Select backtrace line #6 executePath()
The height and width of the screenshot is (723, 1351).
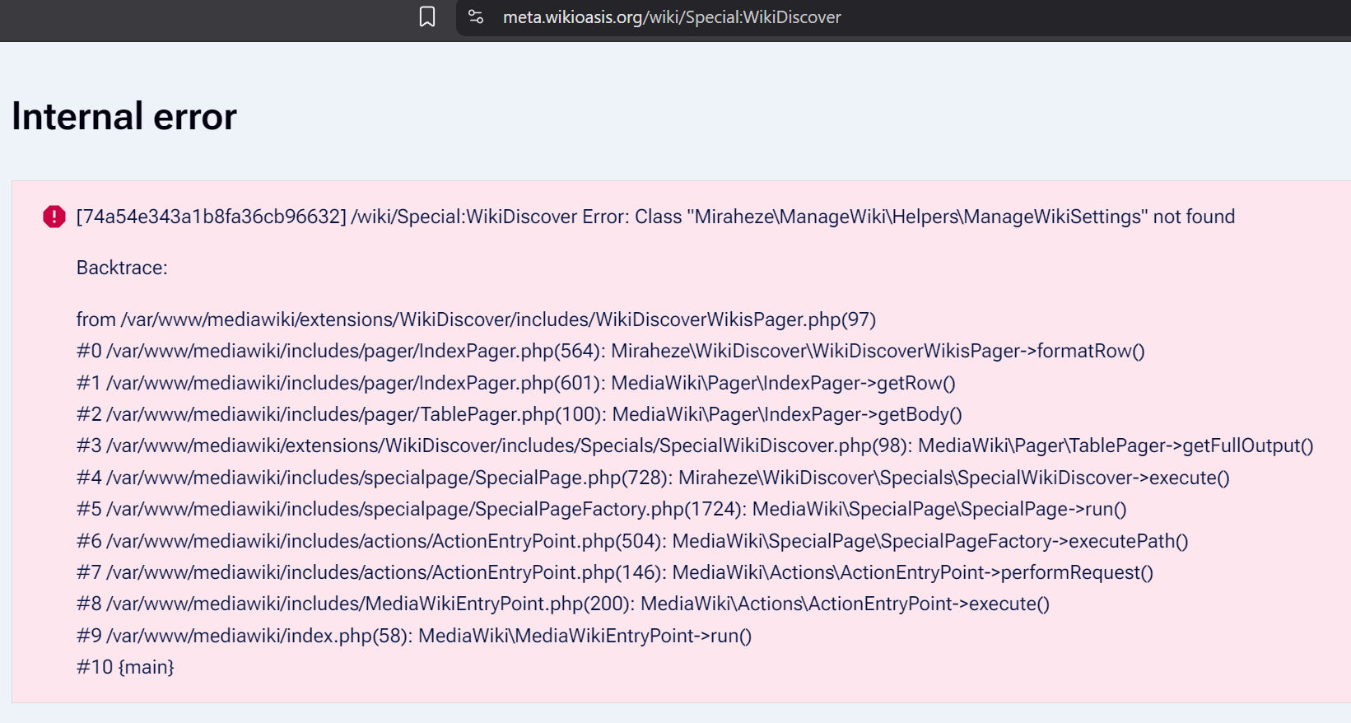632,541
